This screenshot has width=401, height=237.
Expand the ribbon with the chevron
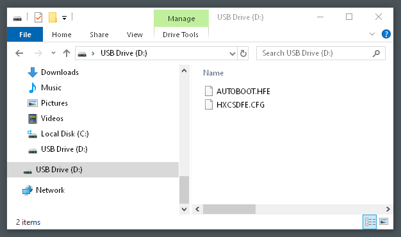pos(372,34)
